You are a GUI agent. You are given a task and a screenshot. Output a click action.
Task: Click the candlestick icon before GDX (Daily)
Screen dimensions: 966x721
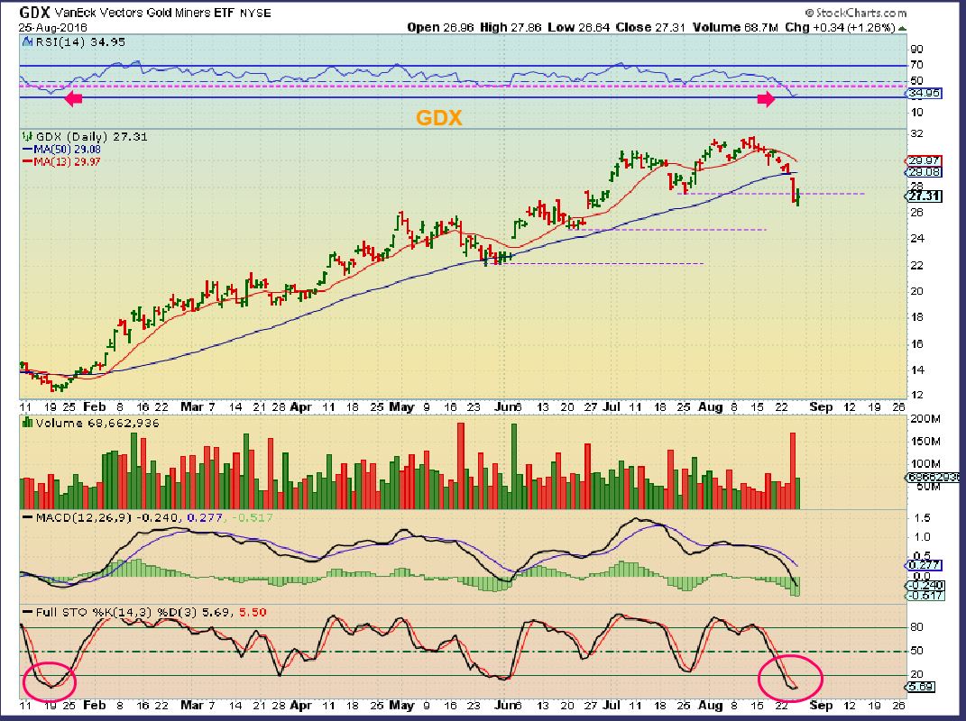27,137
